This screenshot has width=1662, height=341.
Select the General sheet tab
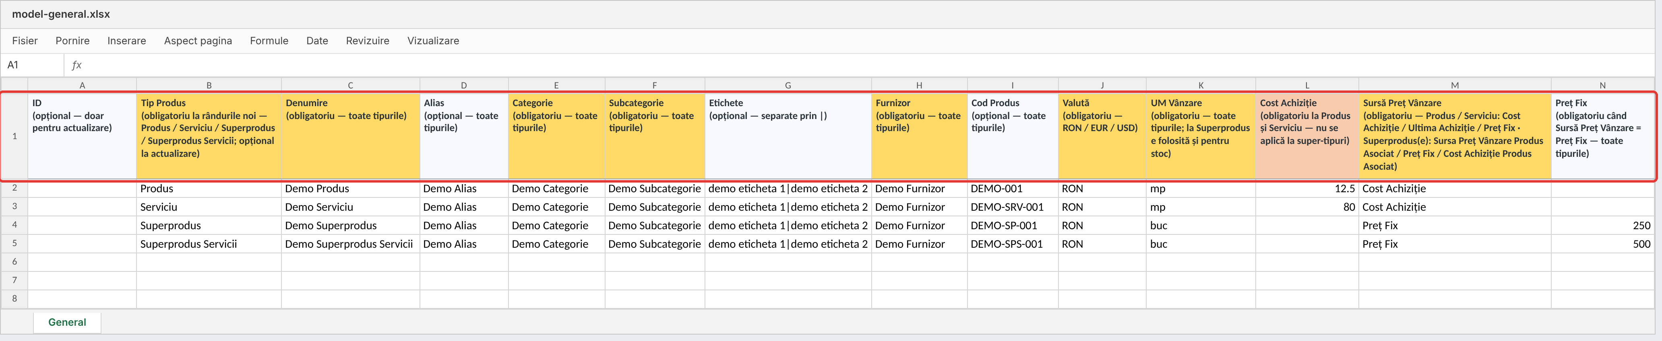point(67,323)
